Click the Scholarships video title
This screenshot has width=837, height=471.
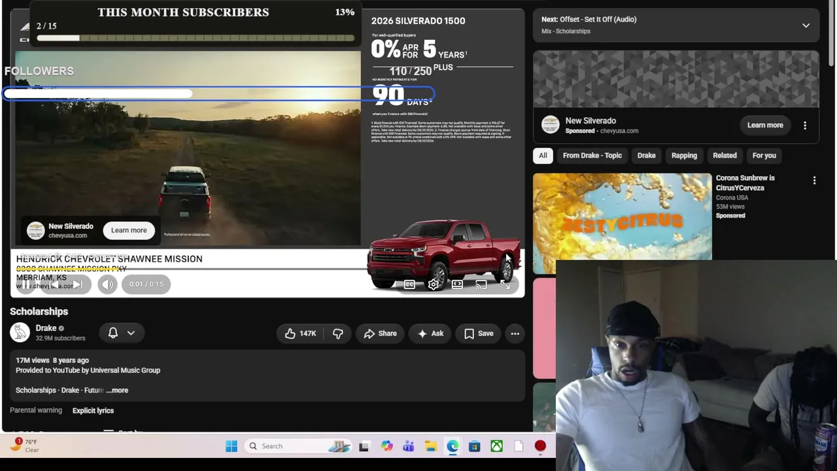coord(39,312)
